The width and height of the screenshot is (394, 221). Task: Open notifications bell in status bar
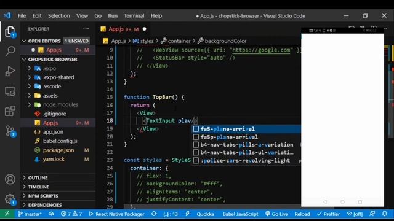click(384, 214)
